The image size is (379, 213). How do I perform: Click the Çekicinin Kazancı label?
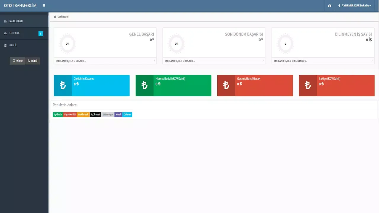point(84,79)
